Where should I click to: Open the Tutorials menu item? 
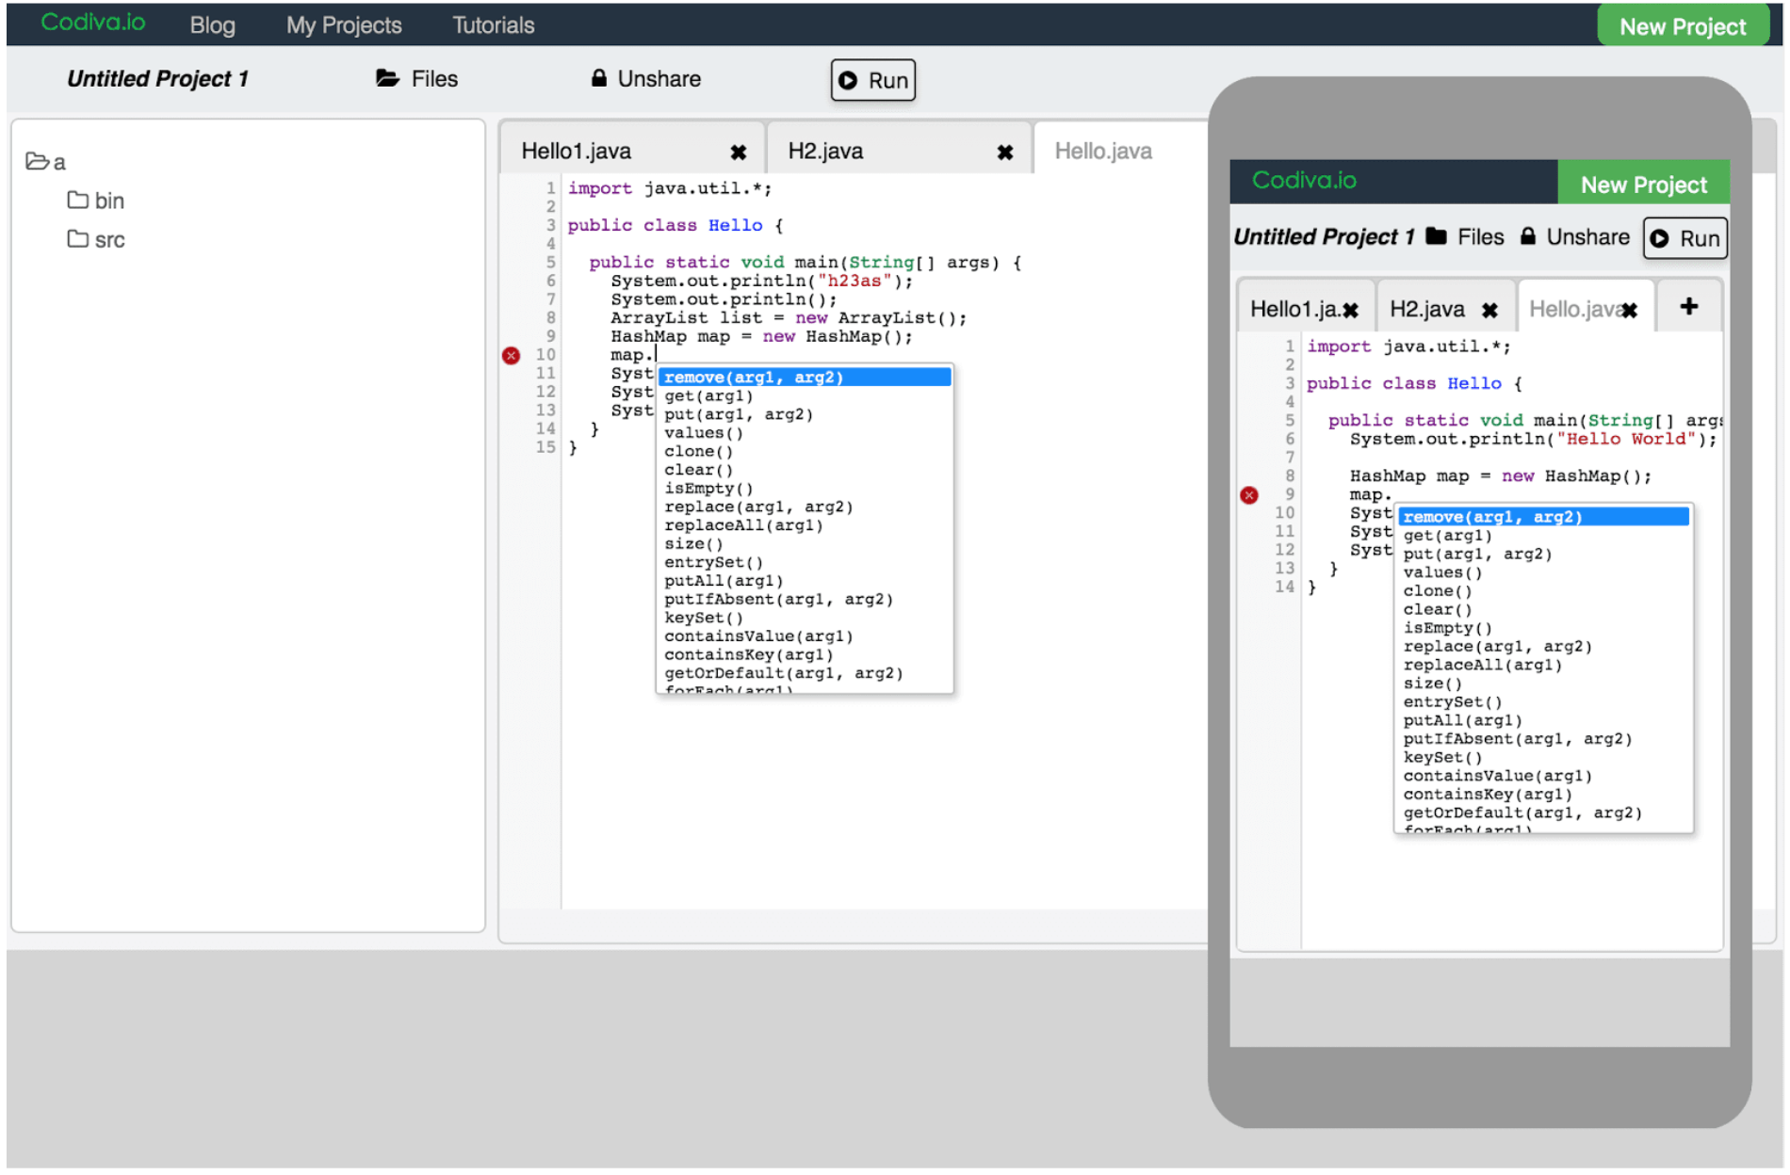pos(492,25)
